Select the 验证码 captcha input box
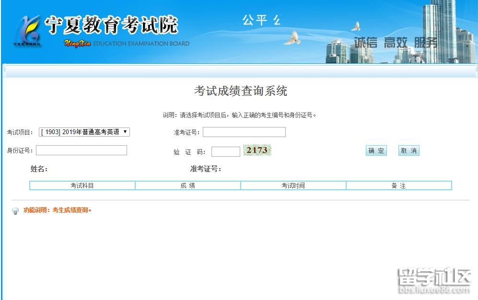478x300 pixels. tap(225, 152)
